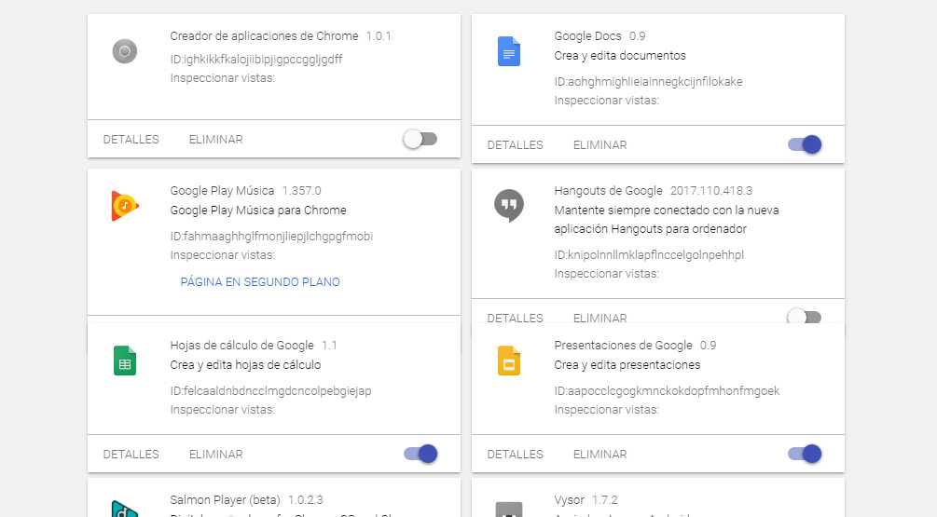Click Eliminar for Creador de aplicaciones
The height and width of the screenshot is (517, 937).
(215, 139)
